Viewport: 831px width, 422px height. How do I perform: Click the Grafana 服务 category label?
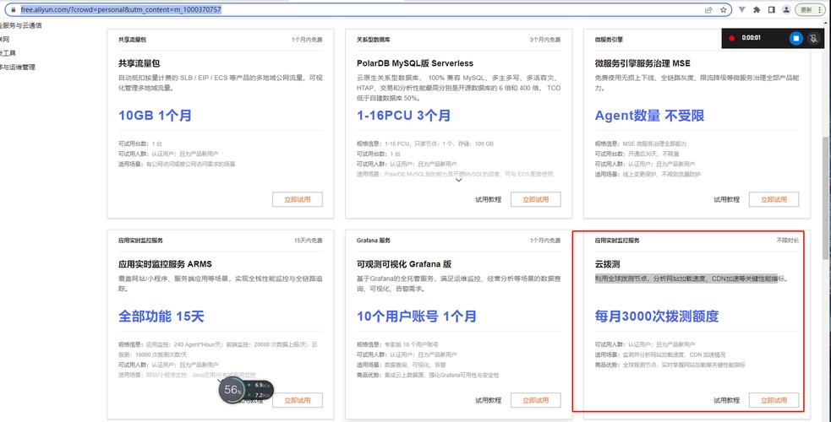tap(374, 241)
